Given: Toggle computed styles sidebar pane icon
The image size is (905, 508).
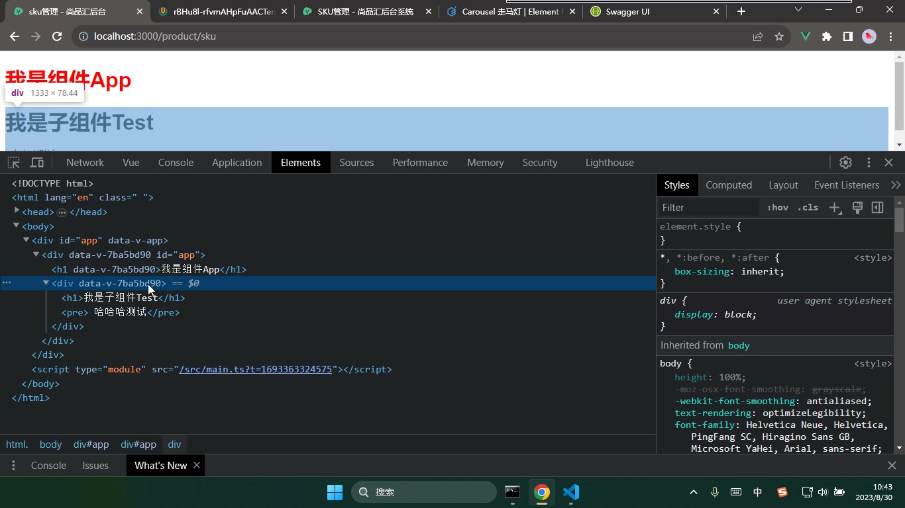Looking at the screenshot, I should (878, 208).
